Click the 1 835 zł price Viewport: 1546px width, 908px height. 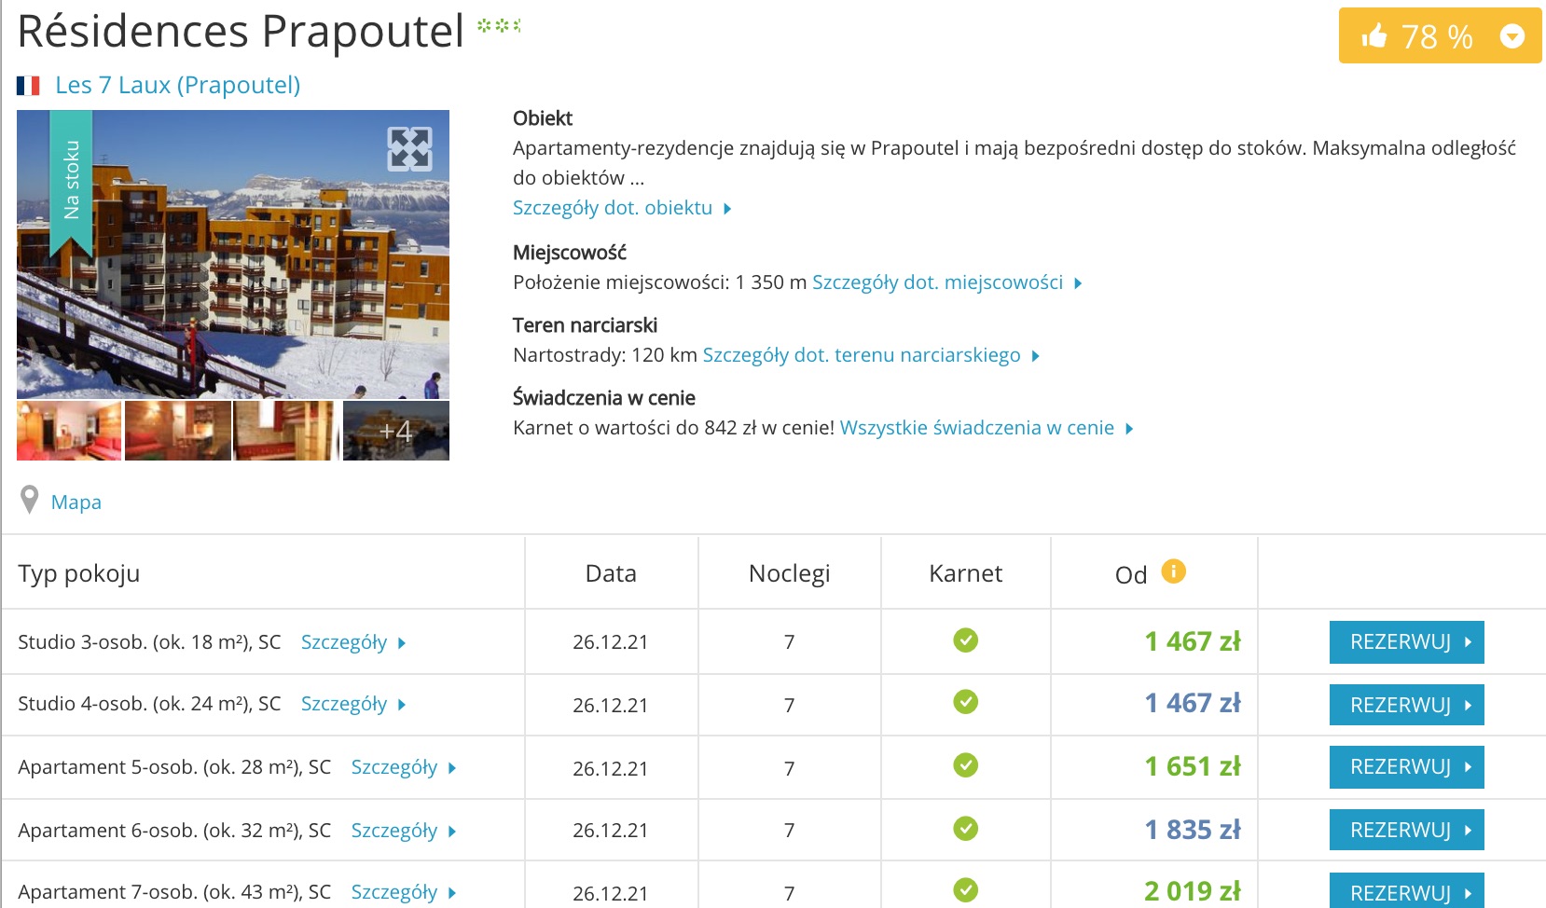1193,830
